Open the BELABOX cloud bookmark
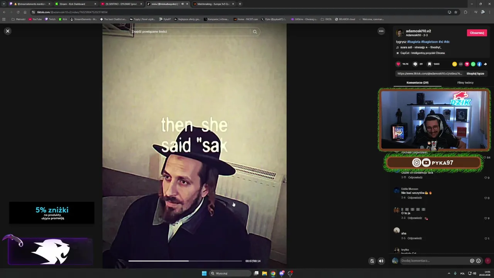 [x=345, y=19]
